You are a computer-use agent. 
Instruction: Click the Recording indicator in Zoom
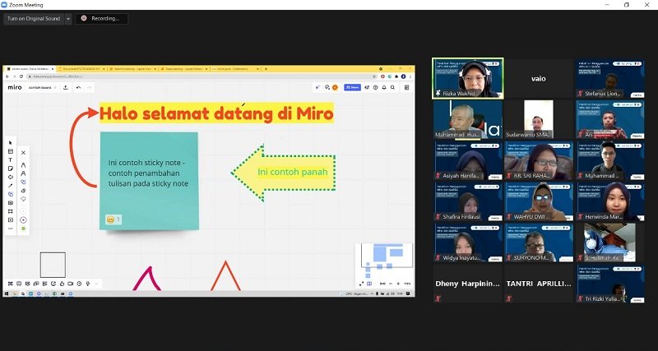pos(101,18)
